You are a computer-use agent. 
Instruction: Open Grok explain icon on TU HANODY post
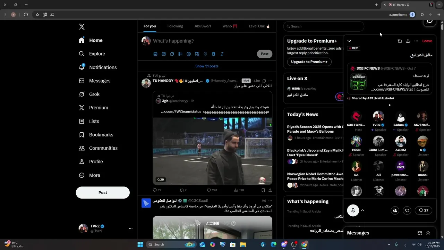pos(264,81)
